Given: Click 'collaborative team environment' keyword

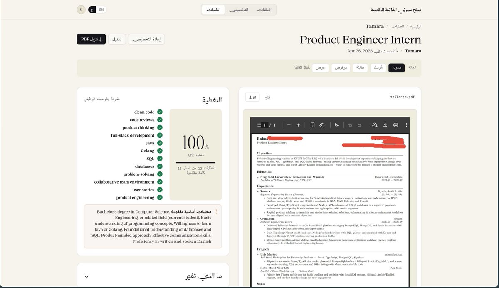Looking at the screenshot, I should pyautogui.click(x=124, y=182).
